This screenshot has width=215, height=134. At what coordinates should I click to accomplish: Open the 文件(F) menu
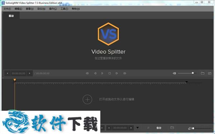tap(7, 9)
